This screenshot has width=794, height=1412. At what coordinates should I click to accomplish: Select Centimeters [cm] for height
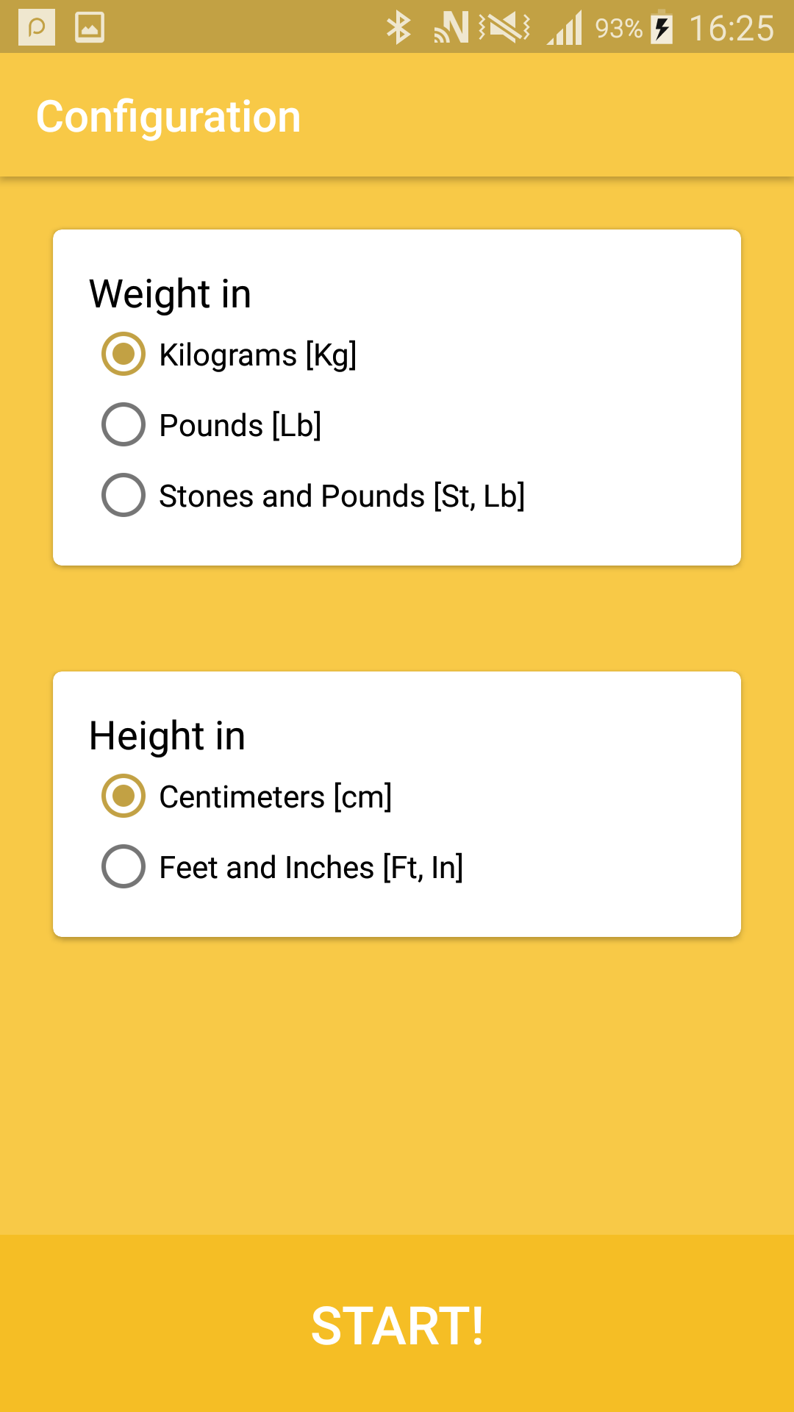[123, 795]
